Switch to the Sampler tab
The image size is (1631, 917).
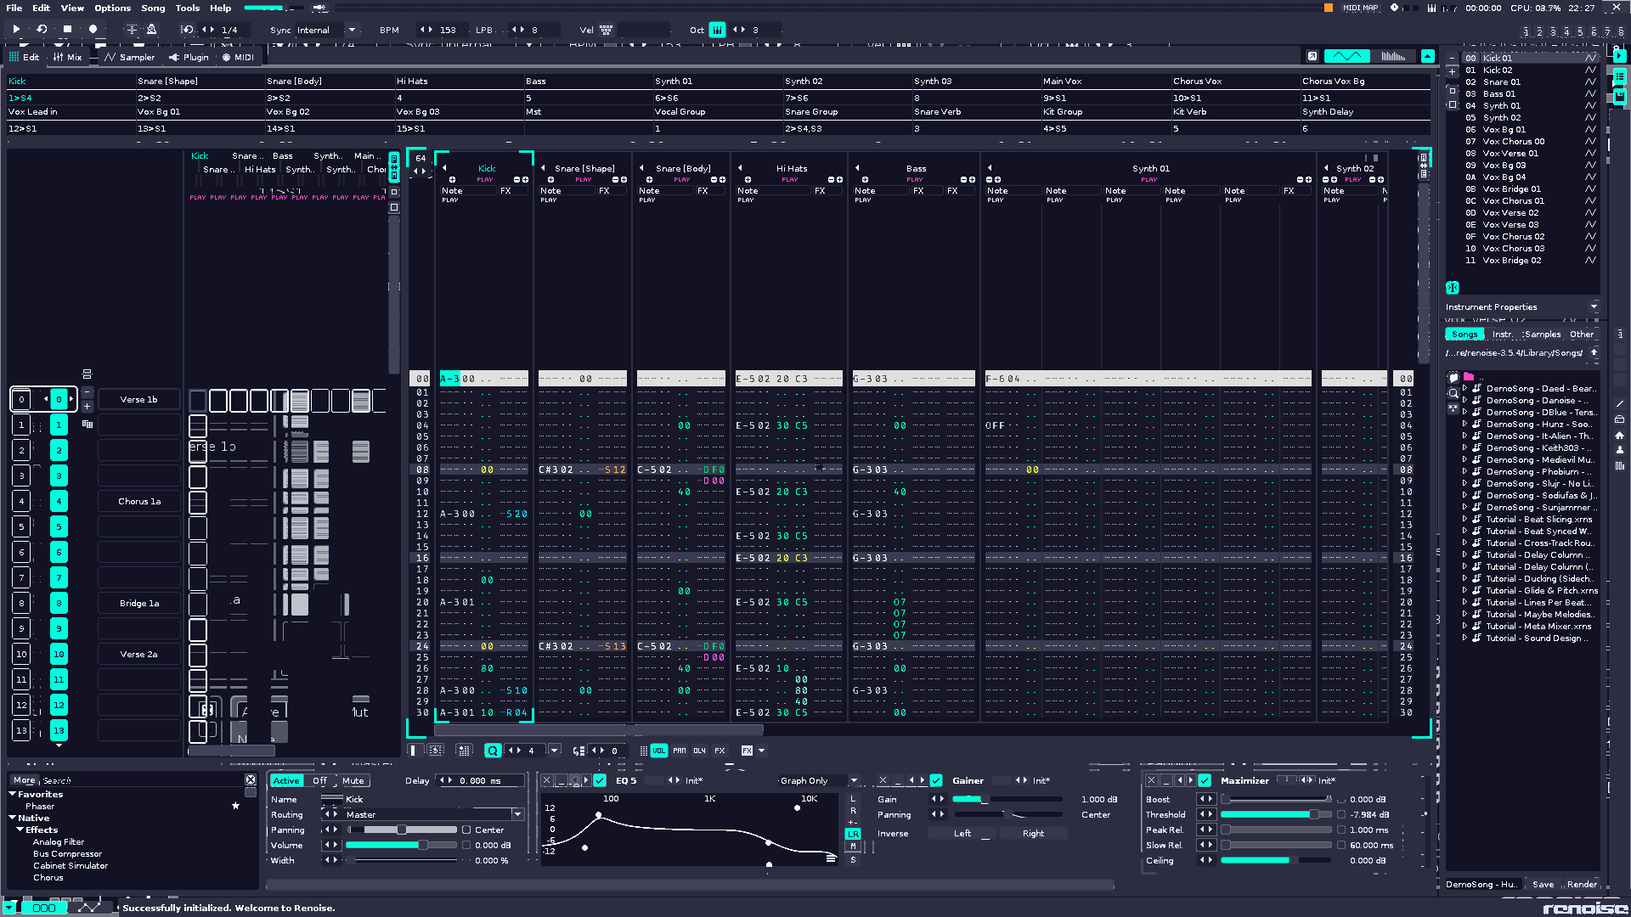point(129,57)
